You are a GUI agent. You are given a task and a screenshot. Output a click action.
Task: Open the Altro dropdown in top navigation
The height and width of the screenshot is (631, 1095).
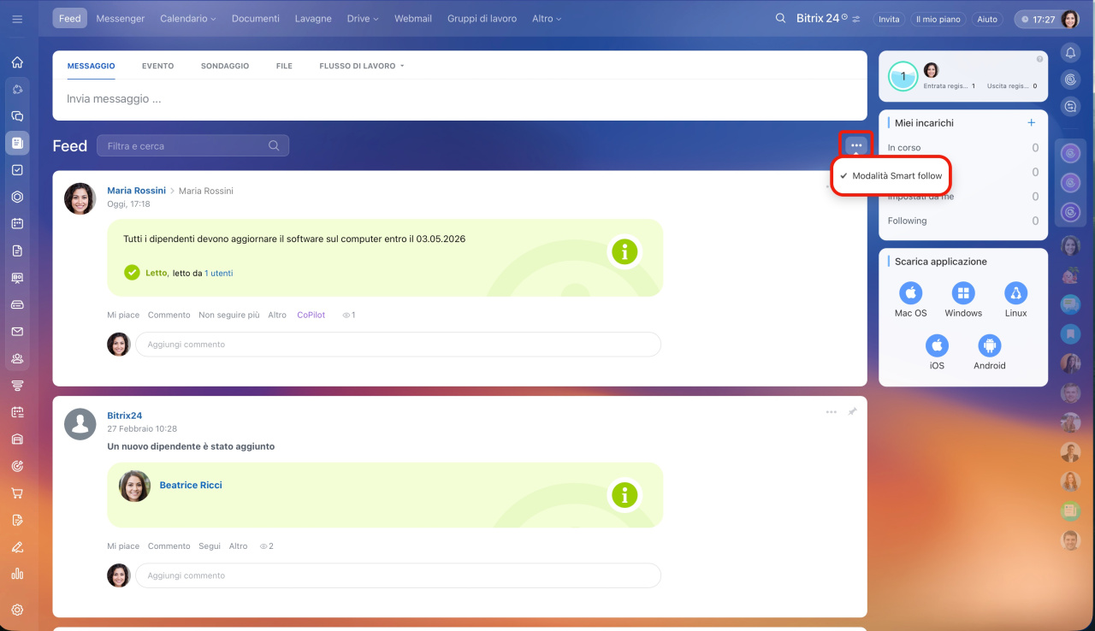point(547,19)
